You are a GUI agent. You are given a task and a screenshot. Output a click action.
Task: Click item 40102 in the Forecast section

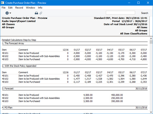5,98
